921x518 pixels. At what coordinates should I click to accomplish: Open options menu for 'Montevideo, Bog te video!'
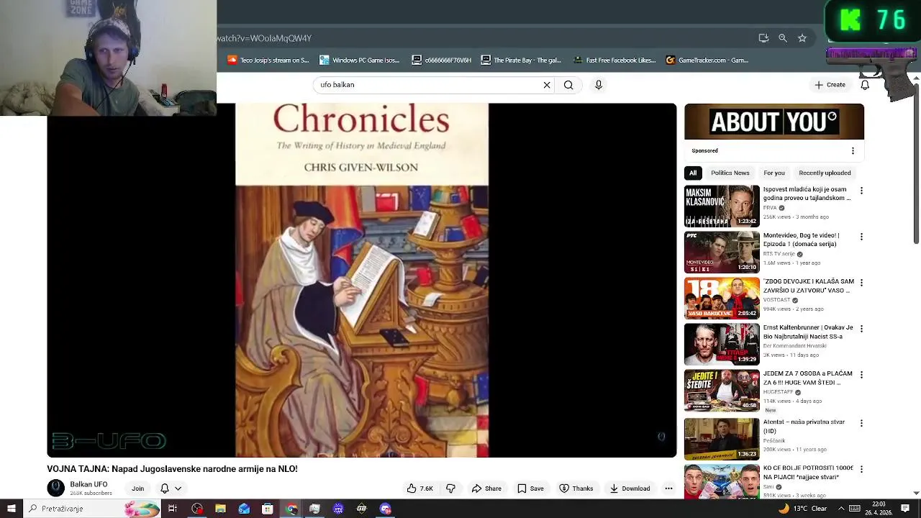click(861, 237)
